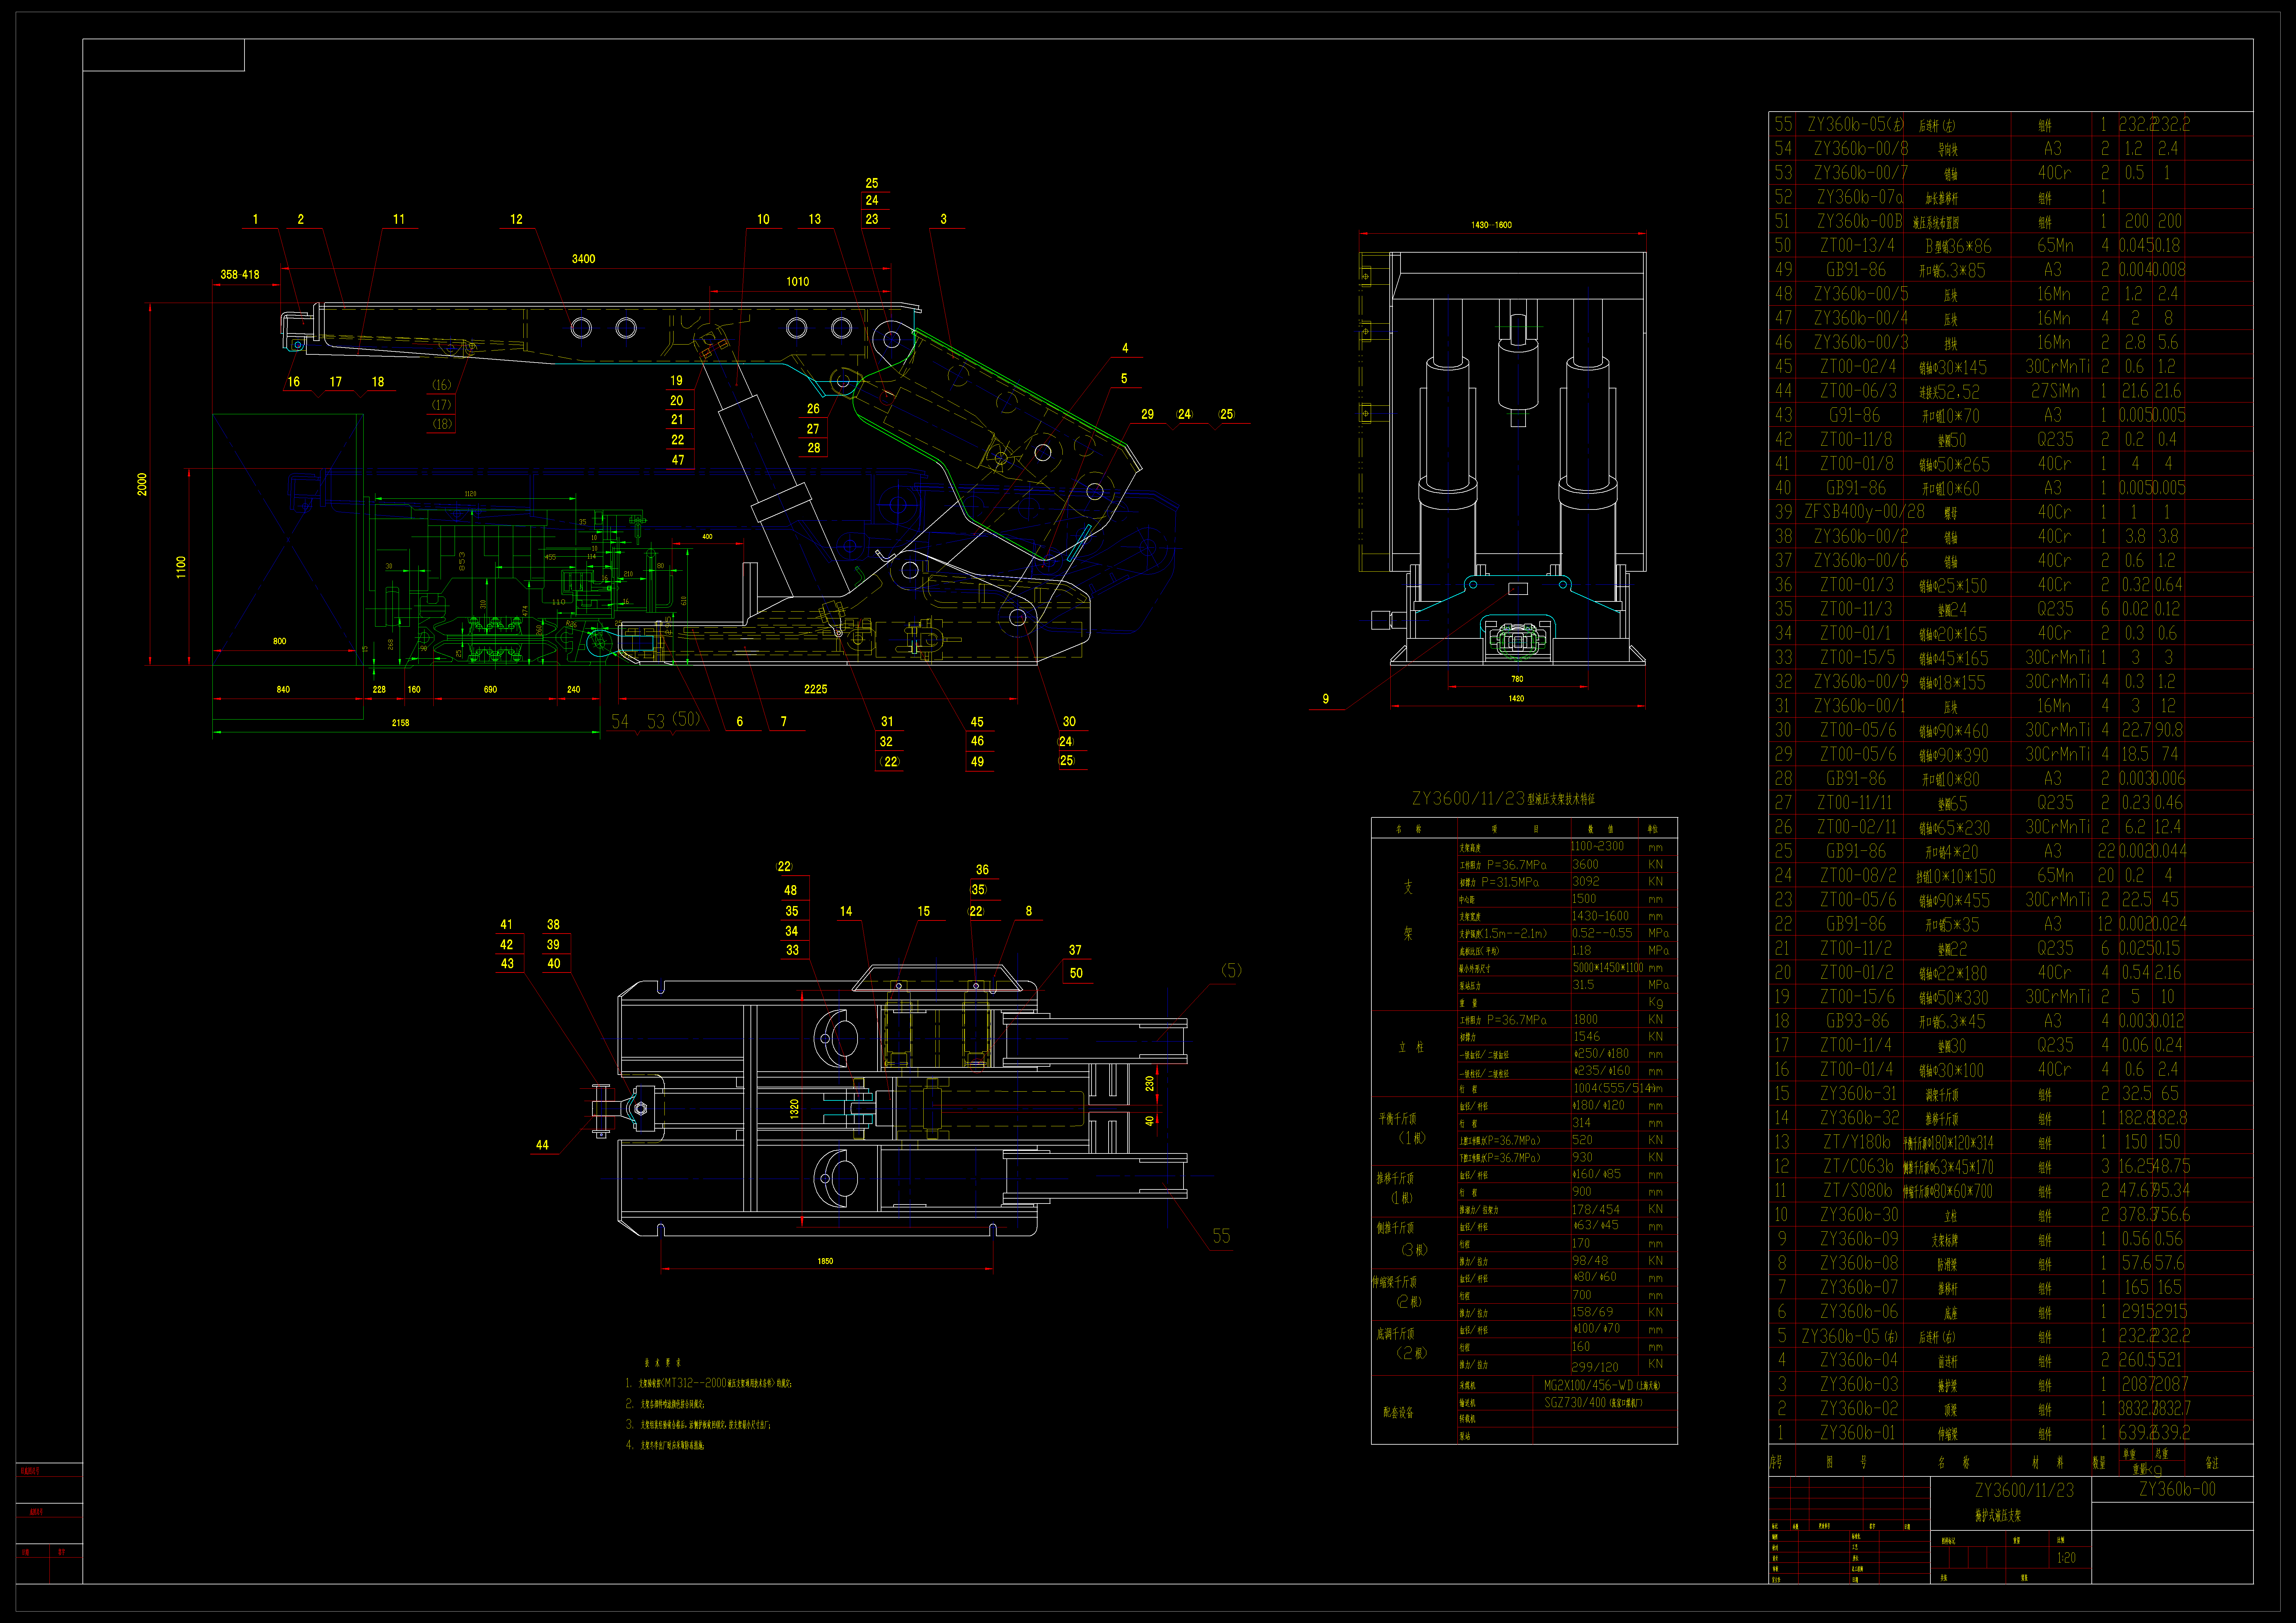This screenshot has width=2296, height=1623.
Task: Click part number ZT/Y180b
Action: point(1857,1142)
